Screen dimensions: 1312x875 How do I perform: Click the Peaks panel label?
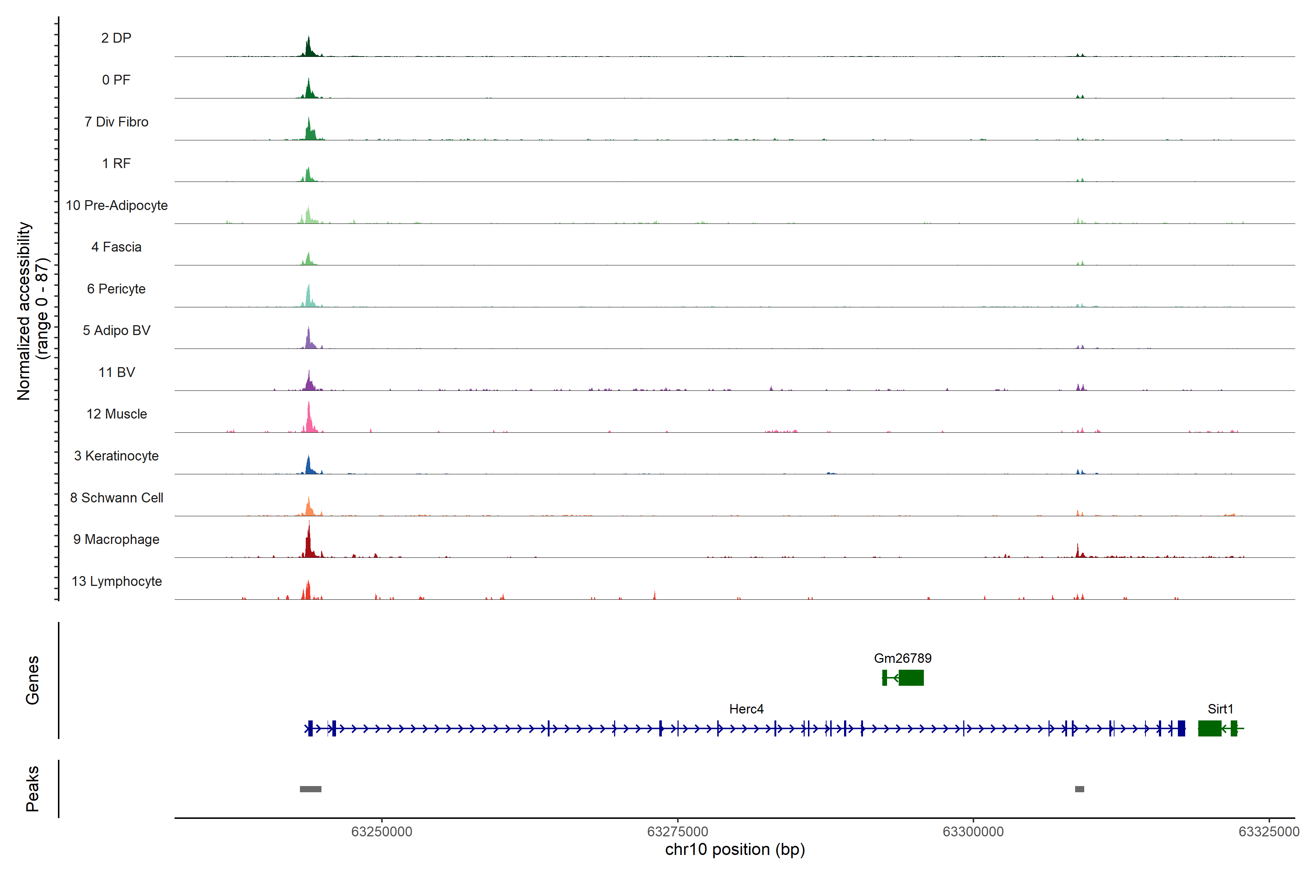[32, 789]
